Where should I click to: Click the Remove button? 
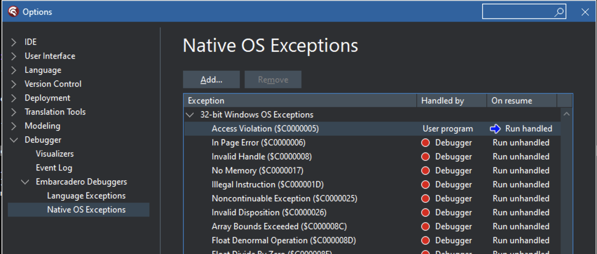273,80
